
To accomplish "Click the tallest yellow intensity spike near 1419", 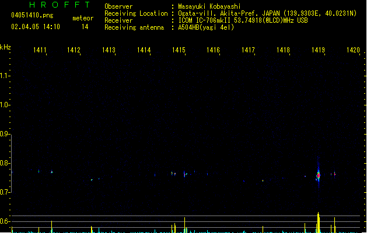I will [319, 223].
